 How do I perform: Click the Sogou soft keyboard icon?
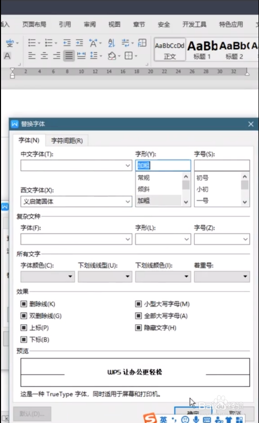tap(207, 420)
